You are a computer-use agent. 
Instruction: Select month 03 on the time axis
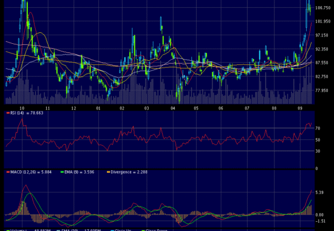[x=146, y=108]
